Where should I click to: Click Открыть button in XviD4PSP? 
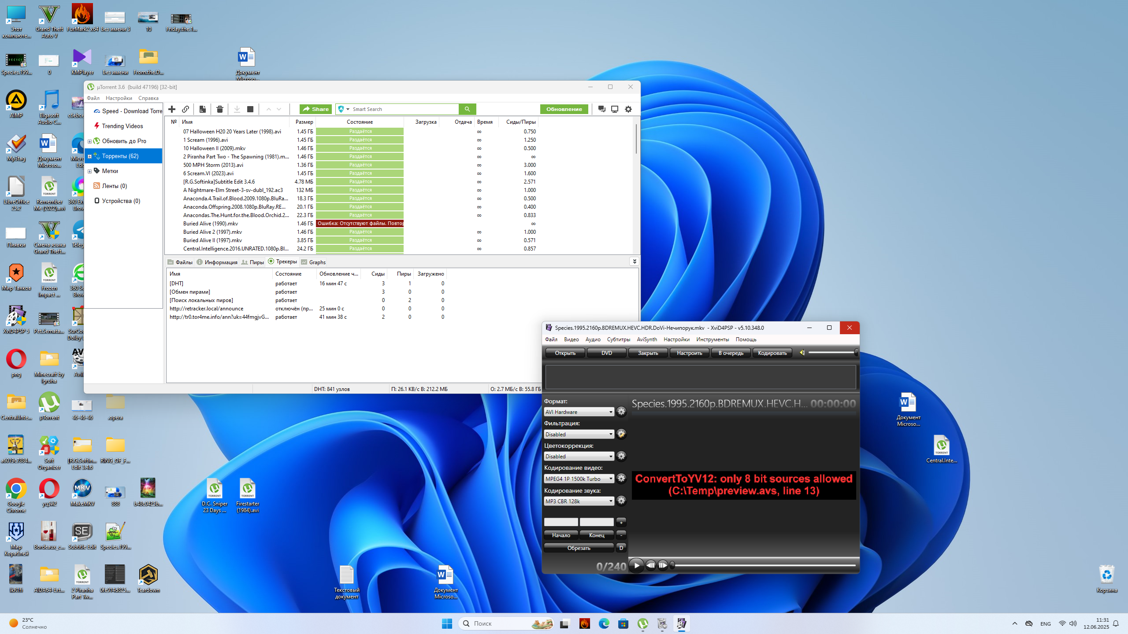point(565,353)
